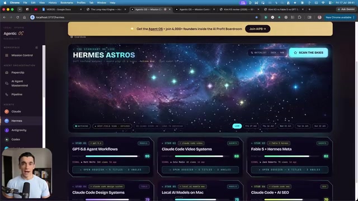Click New Chrome available update button
Image resolution: width=358 pixels, height=201 pixels.
[x=340, y=17]
